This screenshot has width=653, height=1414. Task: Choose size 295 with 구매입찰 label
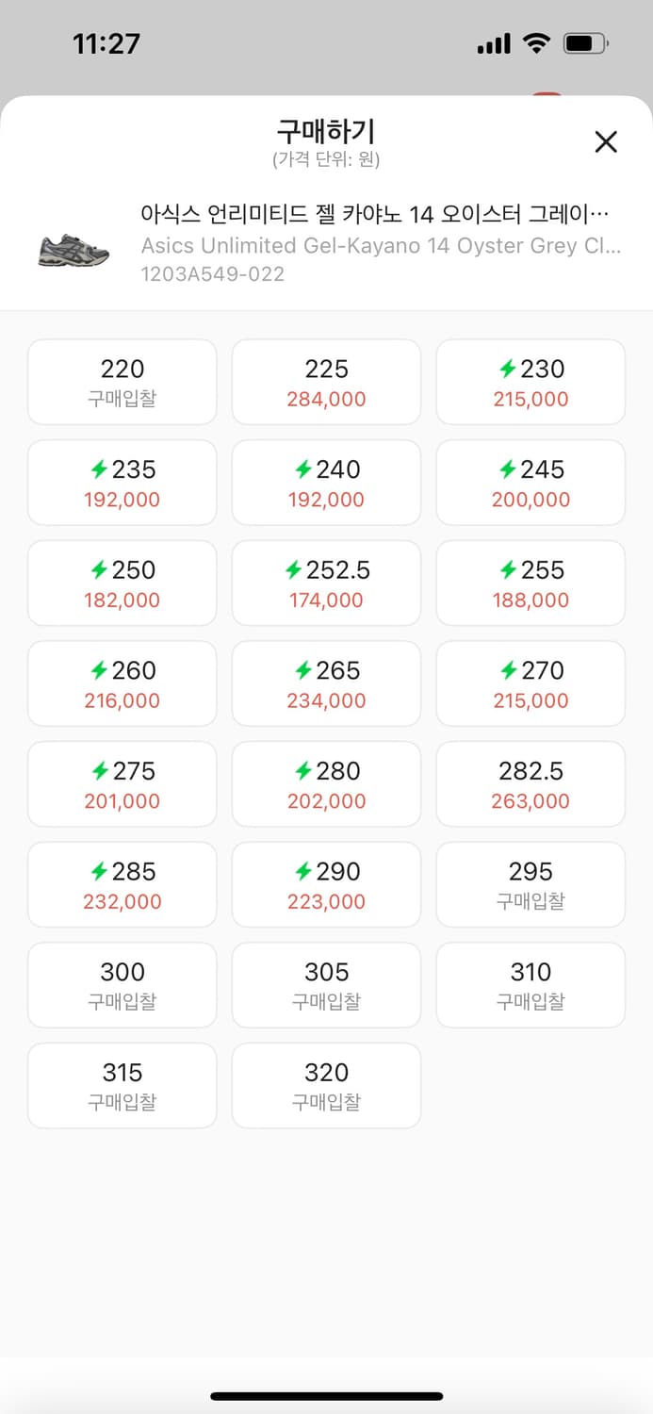click(x=530, y=884)
